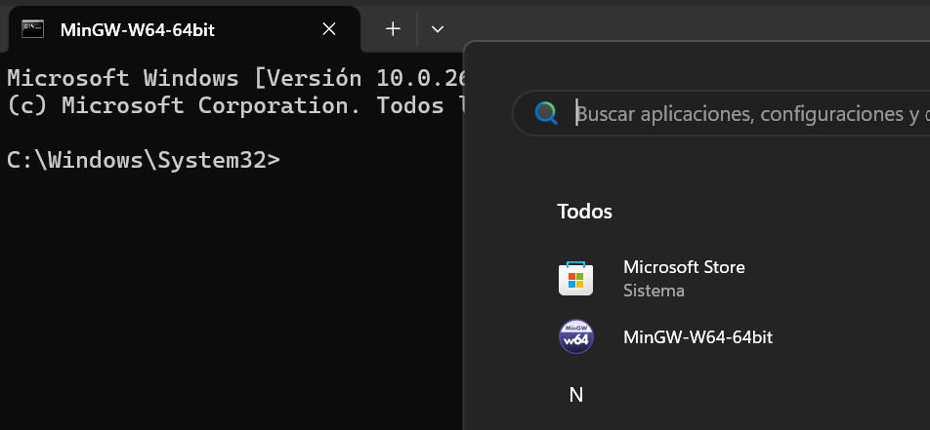This screenshot has width=930, height=430.
Task: Open the Microsoft Store app icon
Action: (x=575, y=279)
